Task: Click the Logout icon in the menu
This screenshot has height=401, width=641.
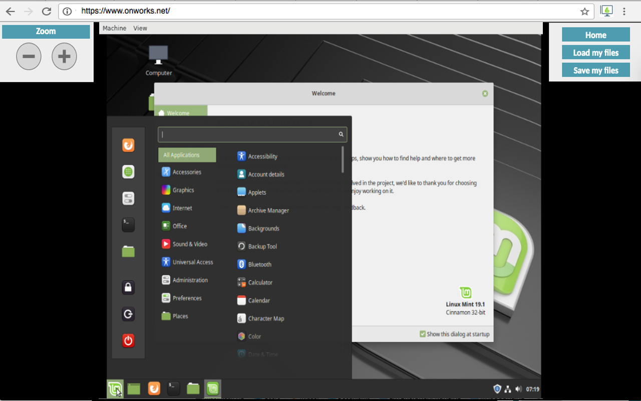Action: point(128,314)
